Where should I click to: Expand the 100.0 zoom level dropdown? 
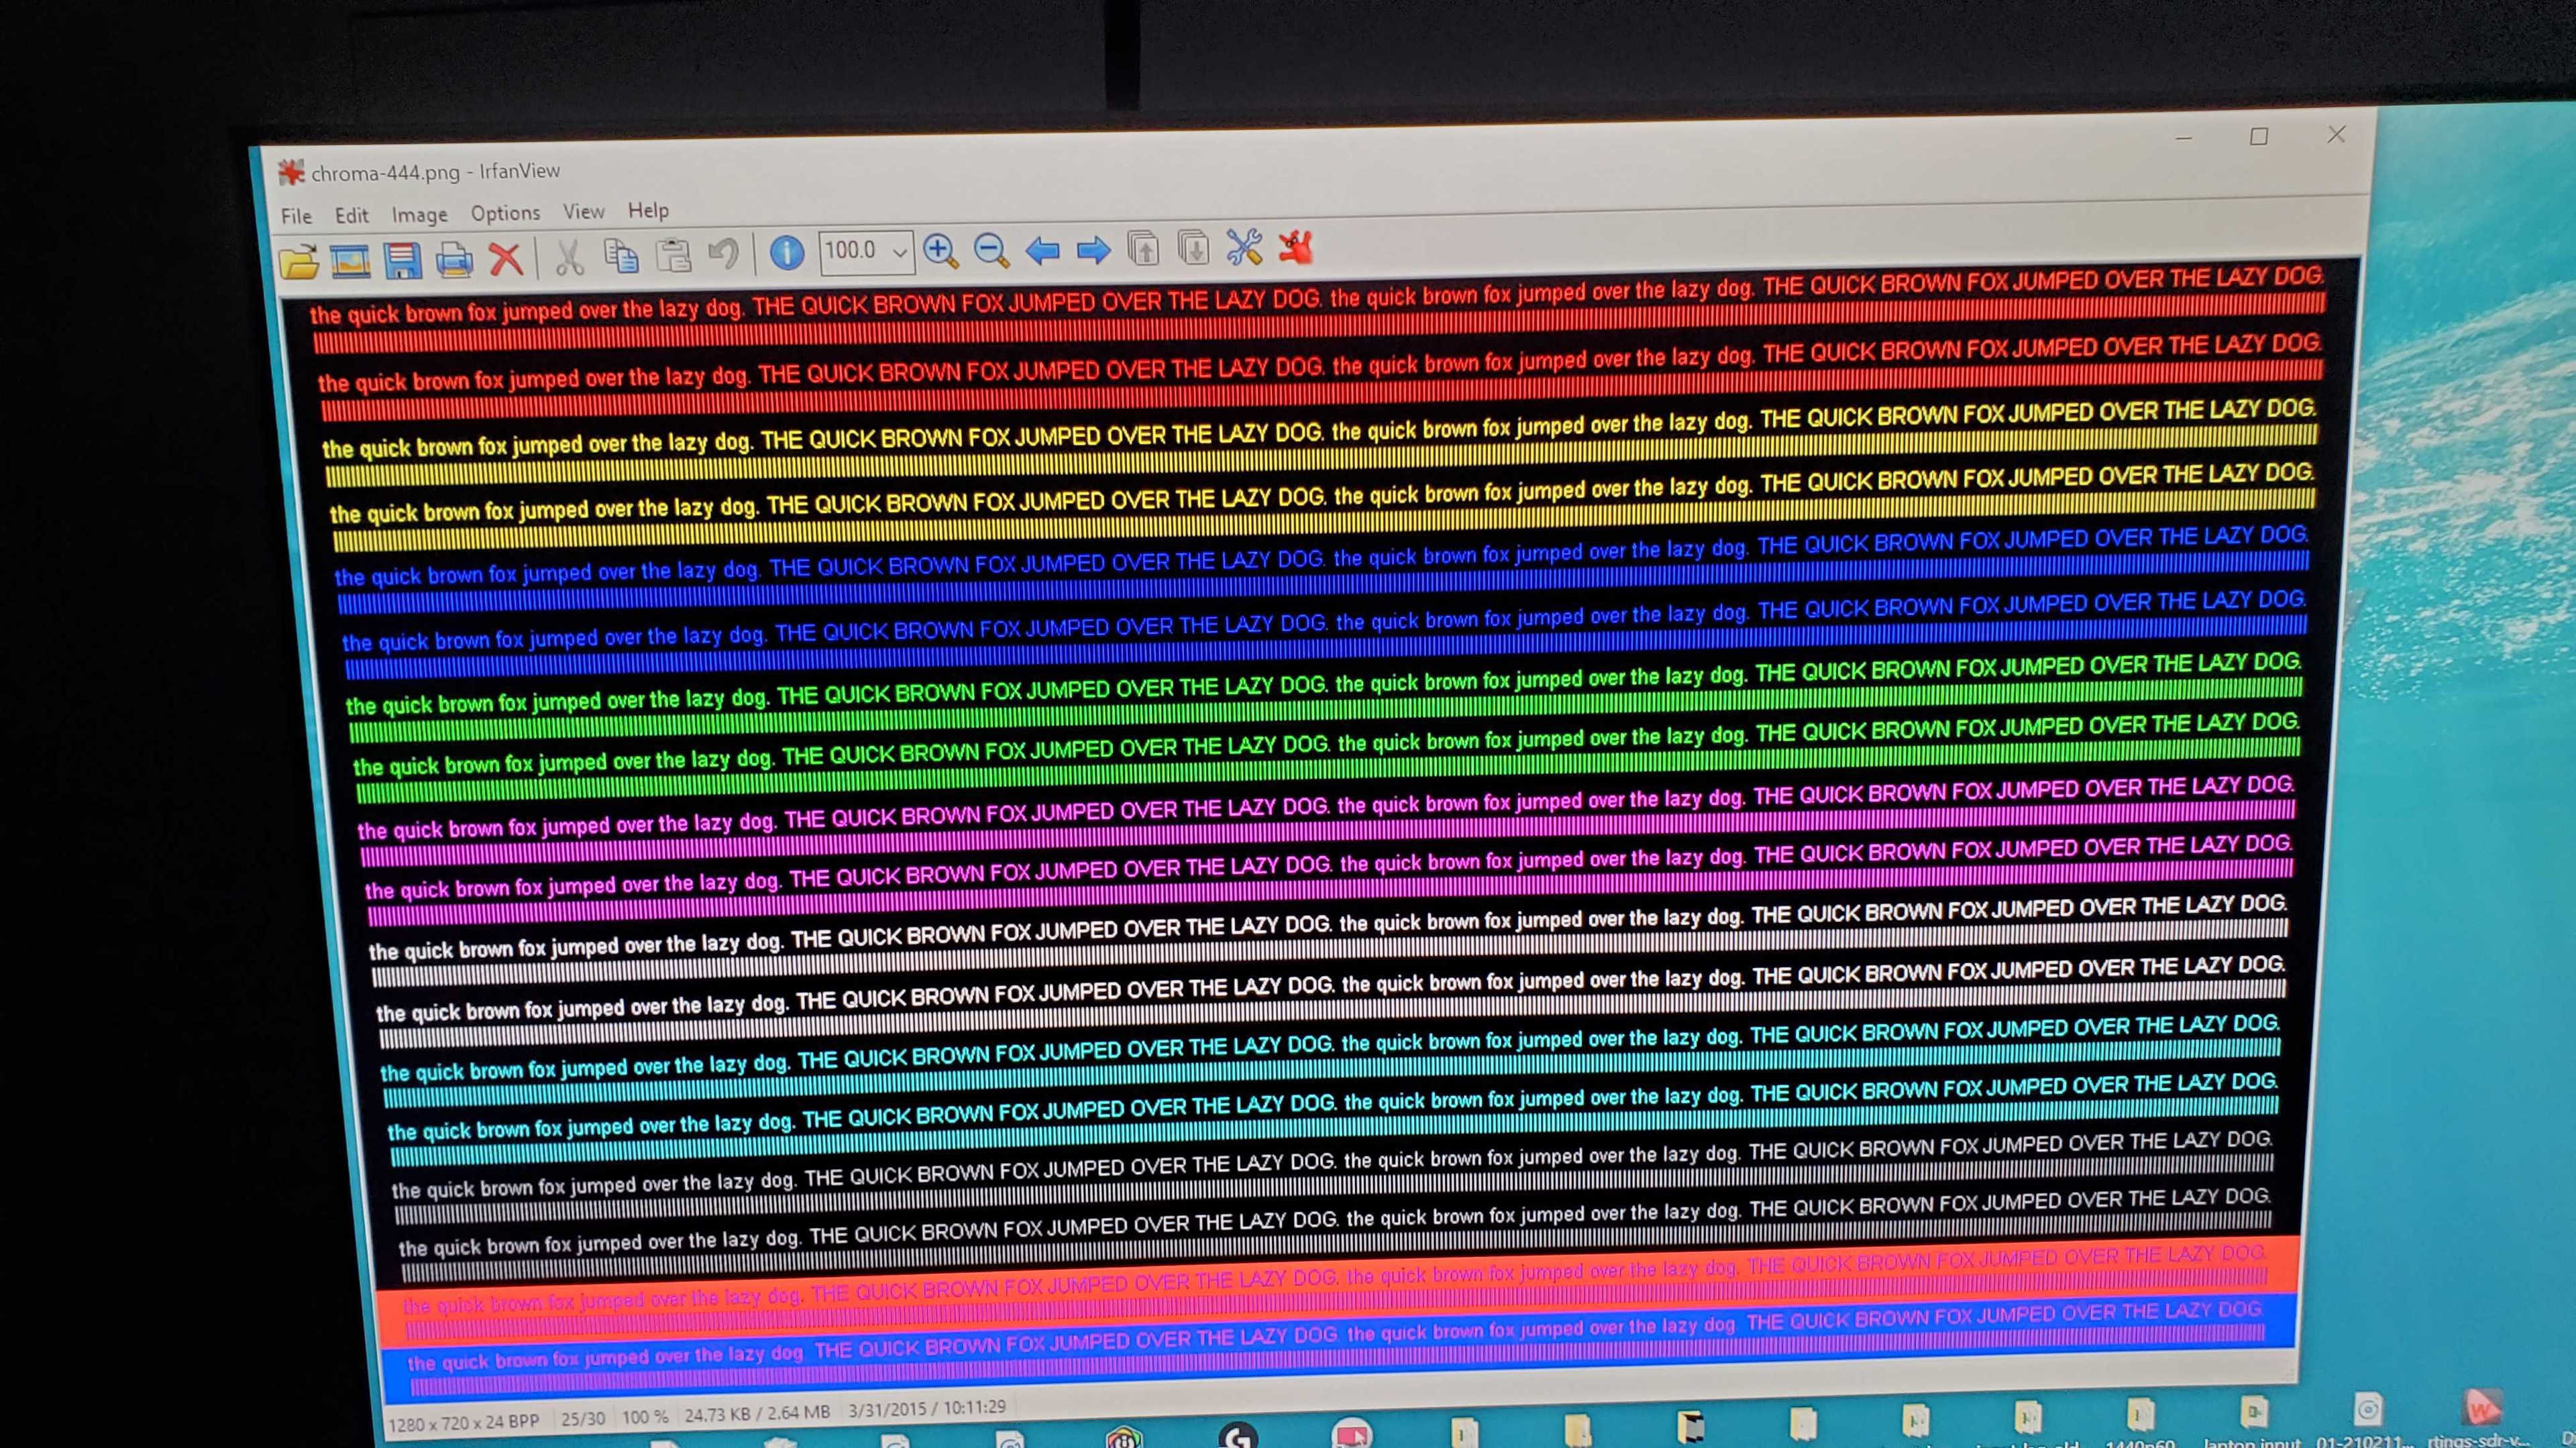pos(899,252)
